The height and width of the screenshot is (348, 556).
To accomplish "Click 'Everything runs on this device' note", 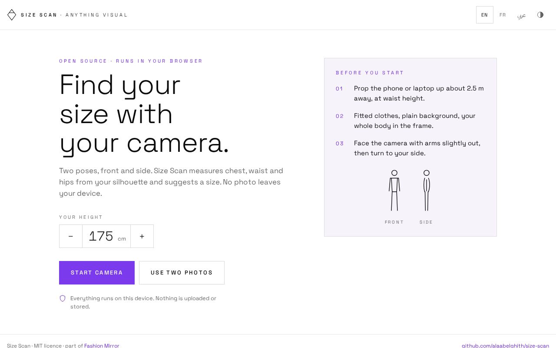I will tap(143, 302).
